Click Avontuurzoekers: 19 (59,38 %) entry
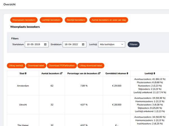The width and height of the screenshot is (169, 126). (x=150, y=98)
